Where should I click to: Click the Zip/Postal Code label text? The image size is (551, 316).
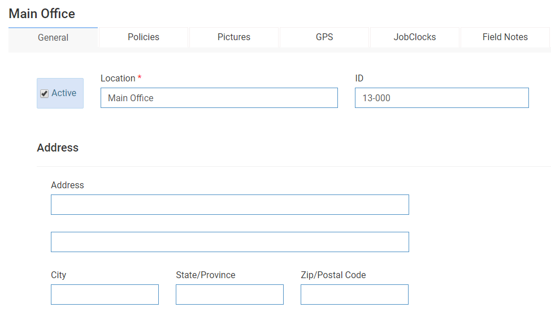[x=333, y=275]
